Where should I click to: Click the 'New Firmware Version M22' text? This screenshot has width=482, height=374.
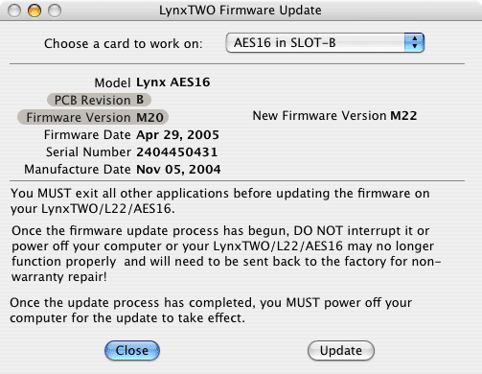click(334, 115)
